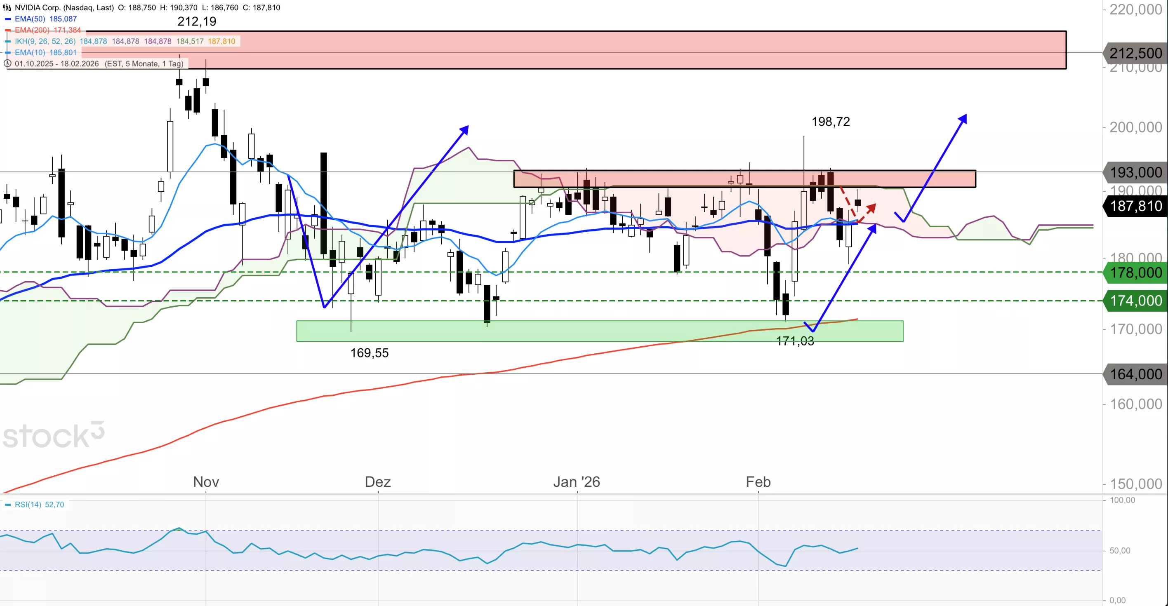Open the IKH(9, 26, 52, 26) indicator settings
The width and height of the screenshot is (1168, 606).
click(x=45, y=41)
